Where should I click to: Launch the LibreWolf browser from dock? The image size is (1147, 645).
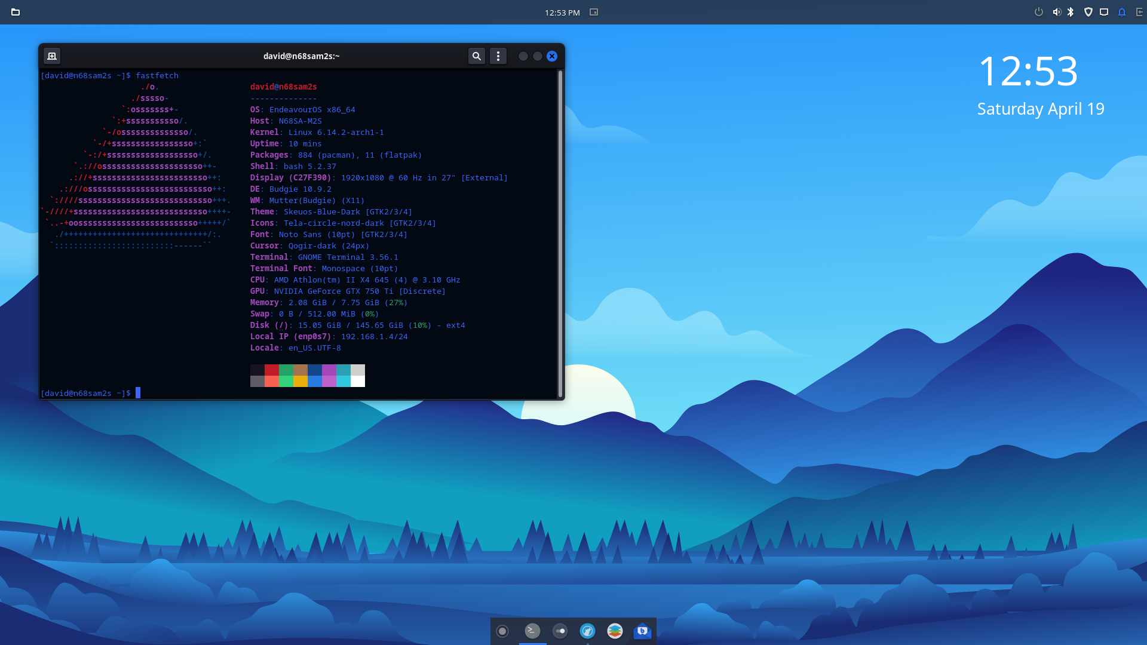click(x=587, y=631)
